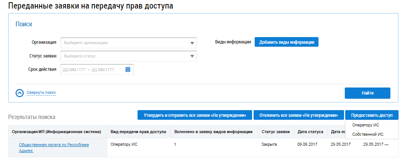Click the Выберите организацию input field
Image resolution: width=403 pixels, height=165 pixels.
coord(124,43)
